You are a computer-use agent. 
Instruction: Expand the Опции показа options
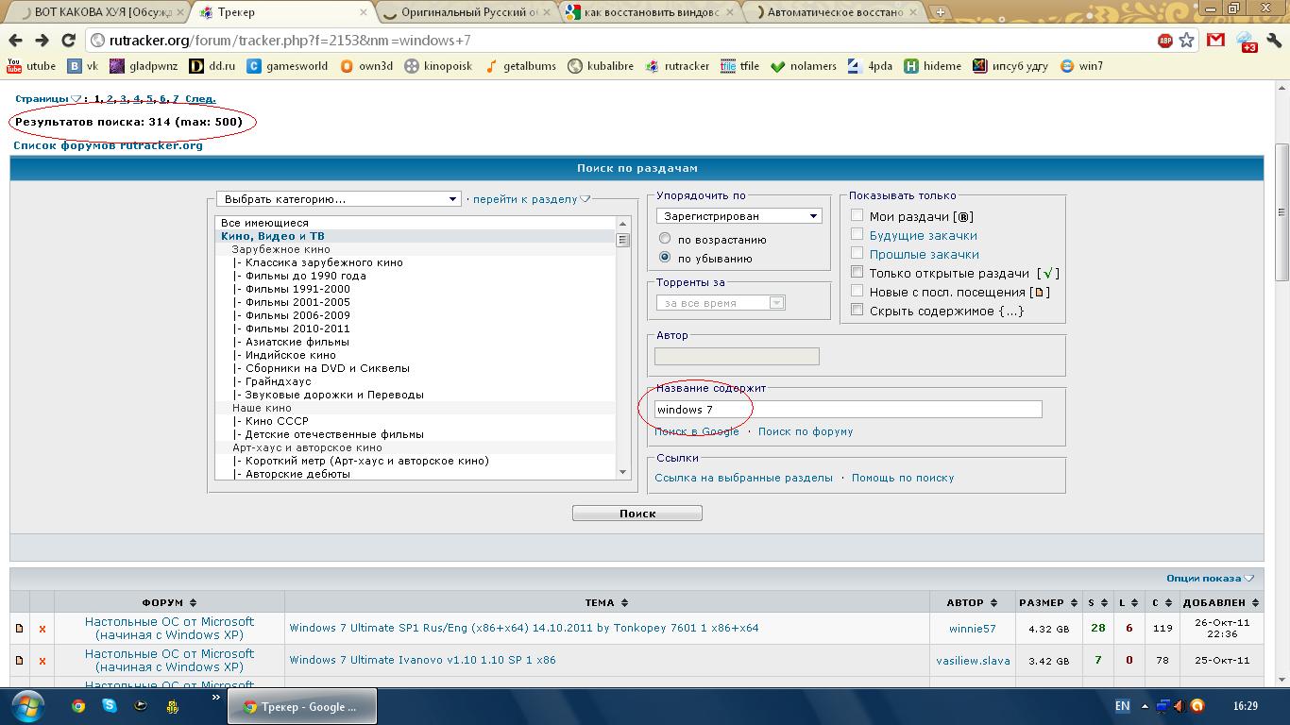click(1209, 579)
